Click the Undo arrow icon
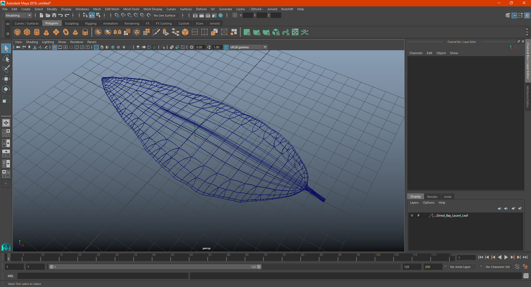The image size is (531, 287). coord(61,15)
